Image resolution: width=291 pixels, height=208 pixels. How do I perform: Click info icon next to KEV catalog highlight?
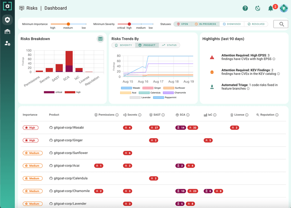(x=278, y=74)
